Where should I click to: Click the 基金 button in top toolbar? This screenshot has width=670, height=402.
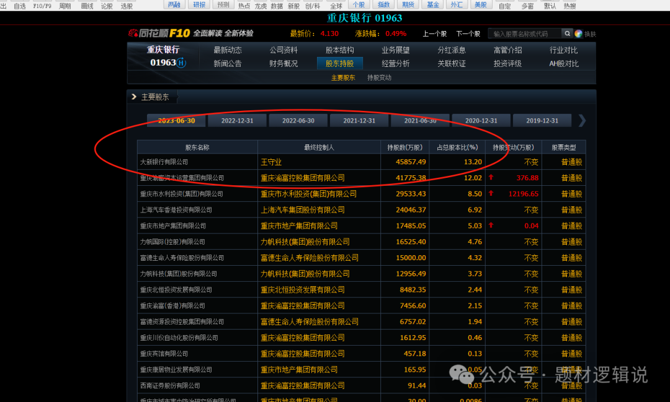[x=433, y=5]
